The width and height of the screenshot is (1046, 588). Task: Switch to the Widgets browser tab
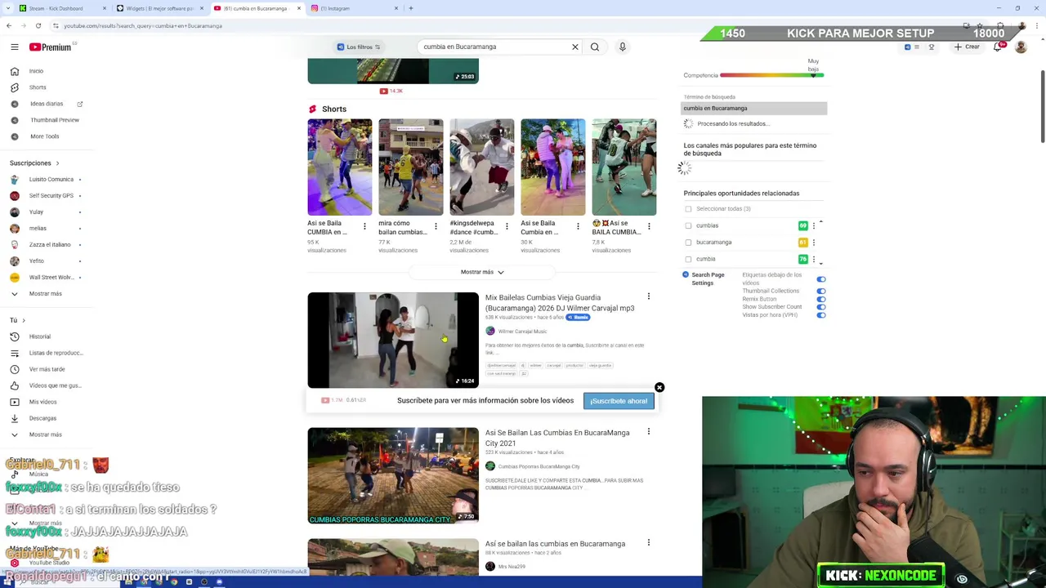tap(159, 8)
